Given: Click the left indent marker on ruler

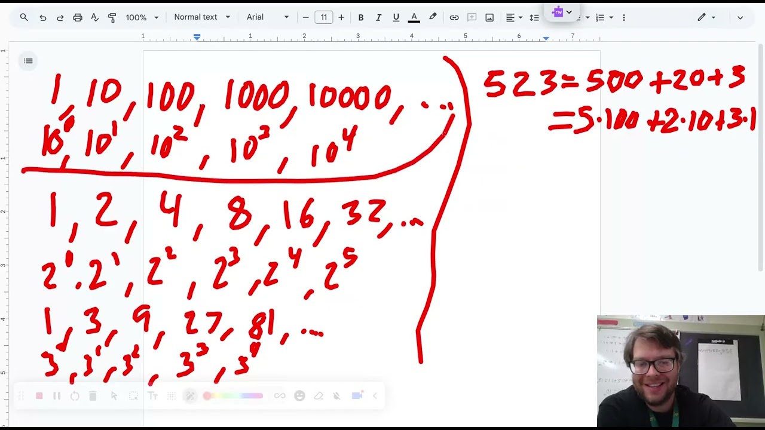Looking at the screenshot, I should tap(197, 37).
